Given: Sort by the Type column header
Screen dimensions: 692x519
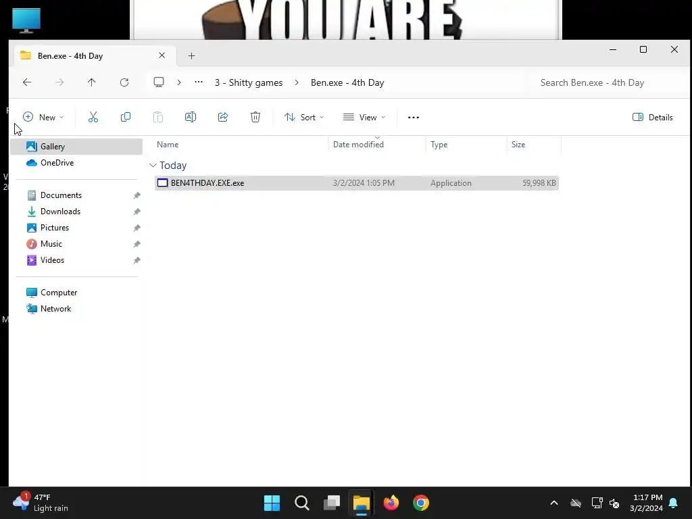Looking at the screenshot, I should (x=466, y=145).
